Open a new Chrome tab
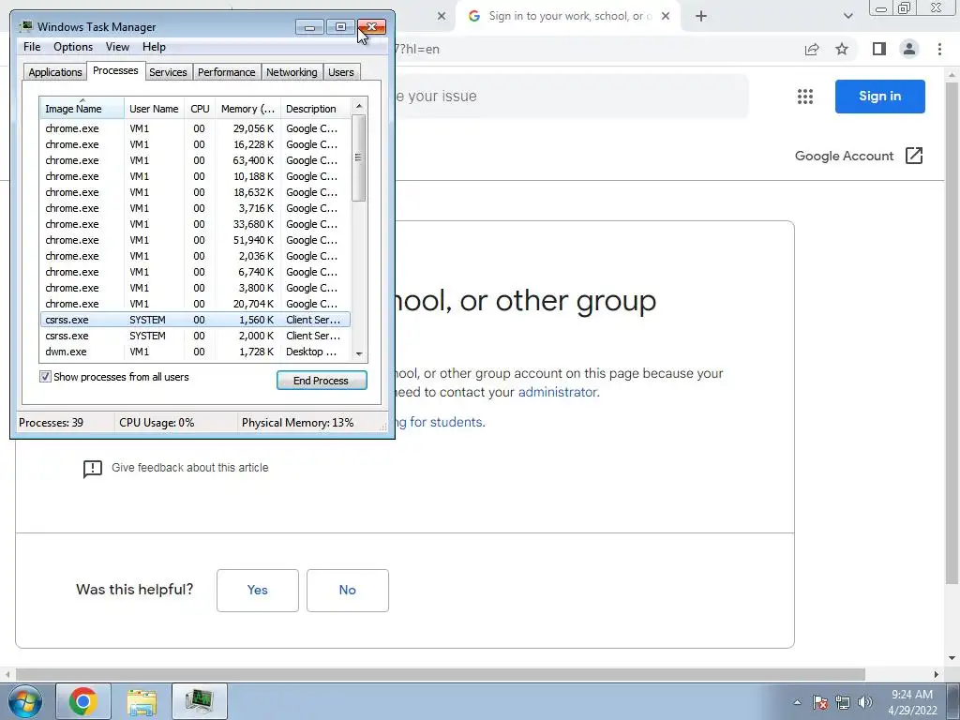 [701, 17]
